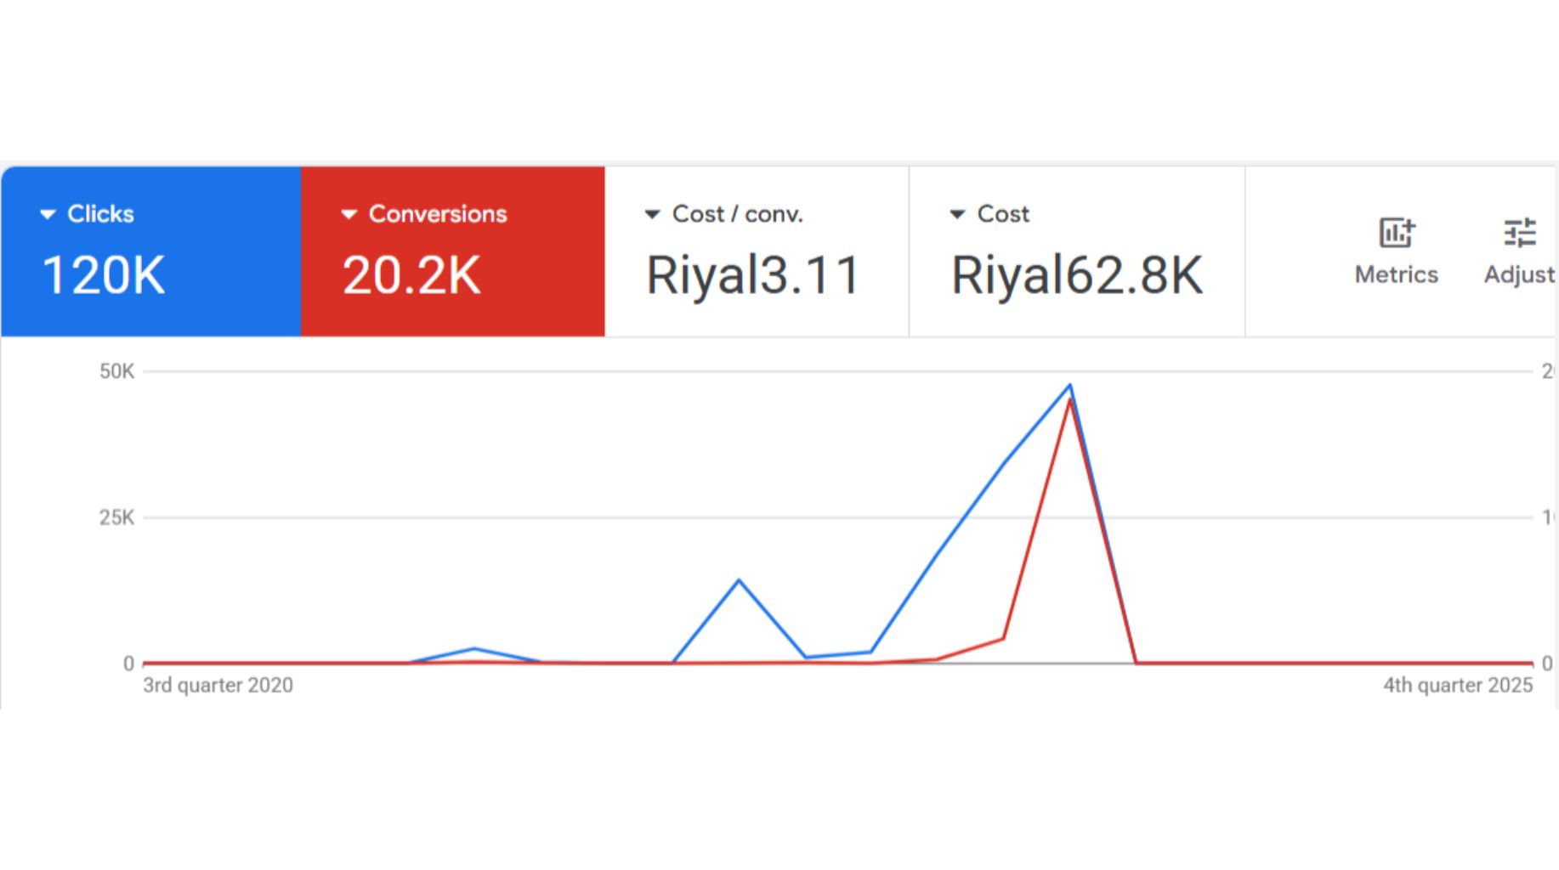Click the Conversions label text
Image resolution: width=1559 pixels, height=870 pixels.
coord(438,214)
